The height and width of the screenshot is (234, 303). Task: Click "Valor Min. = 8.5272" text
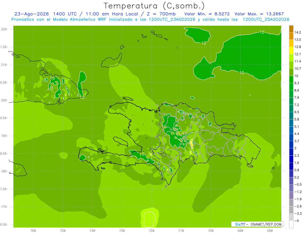tap(207, 14)
